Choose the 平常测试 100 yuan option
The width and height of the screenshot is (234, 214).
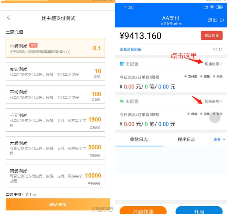tap(55, 95)
